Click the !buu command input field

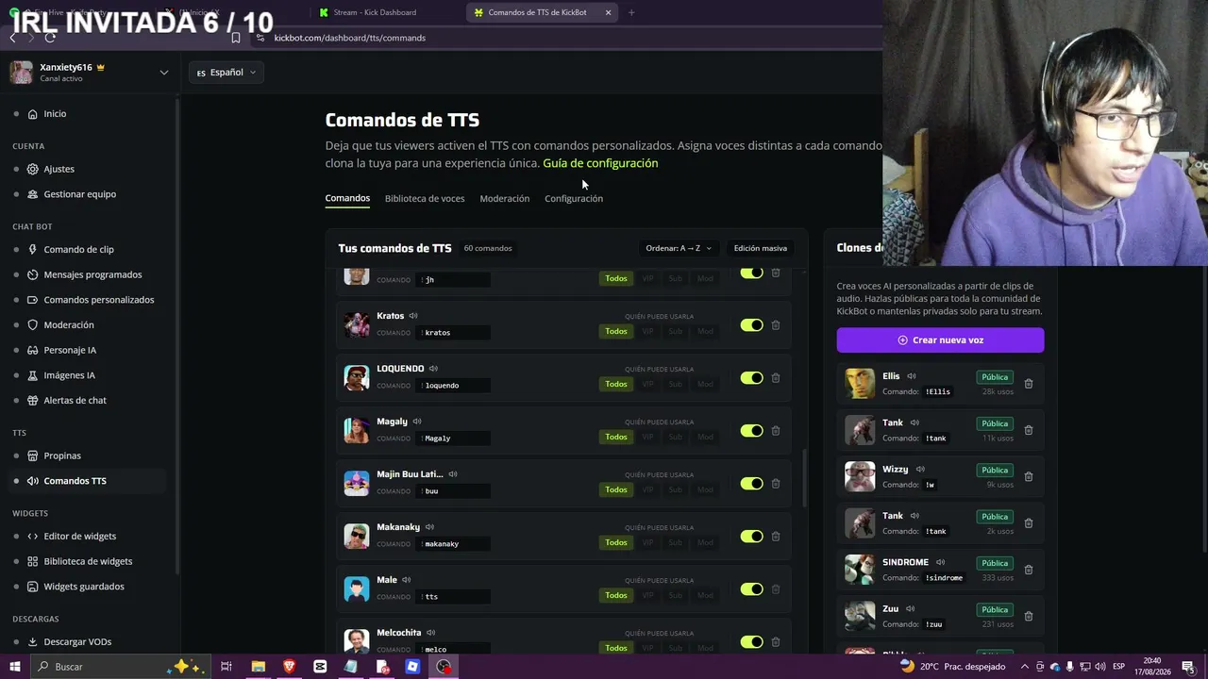tap(455, 491)
